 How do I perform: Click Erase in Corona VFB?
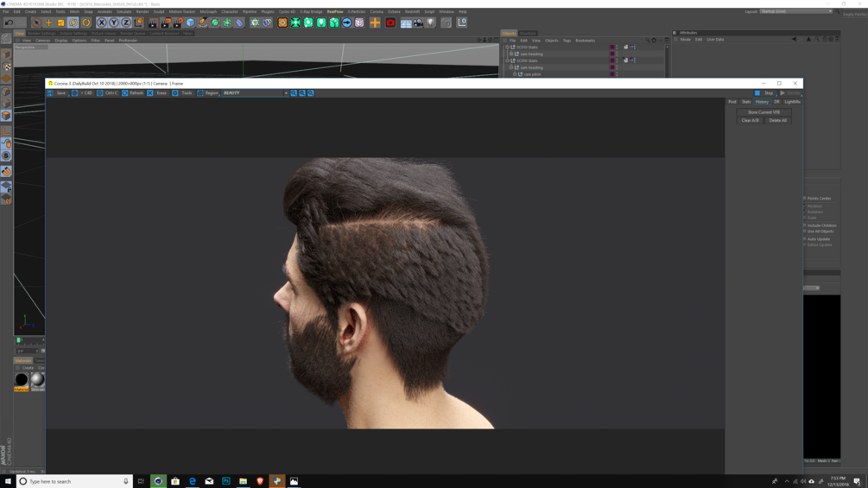coord(157,93)
